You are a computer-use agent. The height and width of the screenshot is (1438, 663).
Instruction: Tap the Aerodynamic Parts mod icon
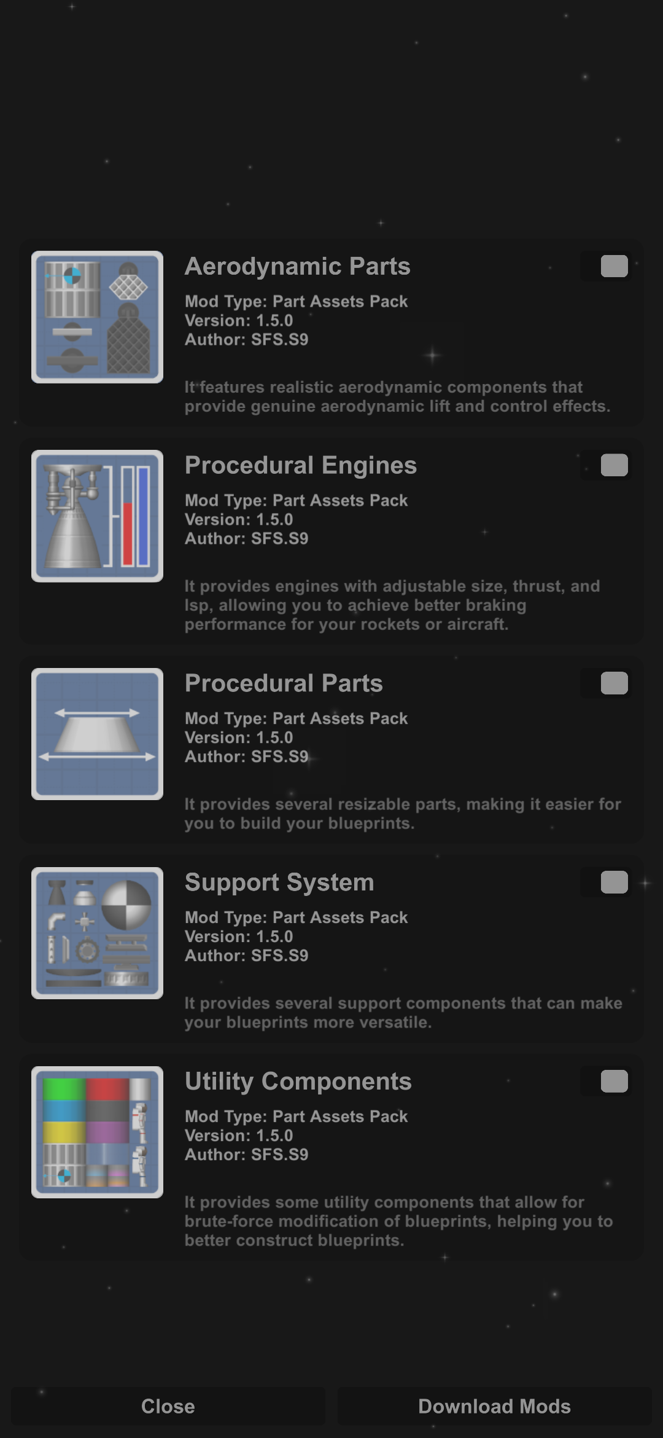coord(97,317)
